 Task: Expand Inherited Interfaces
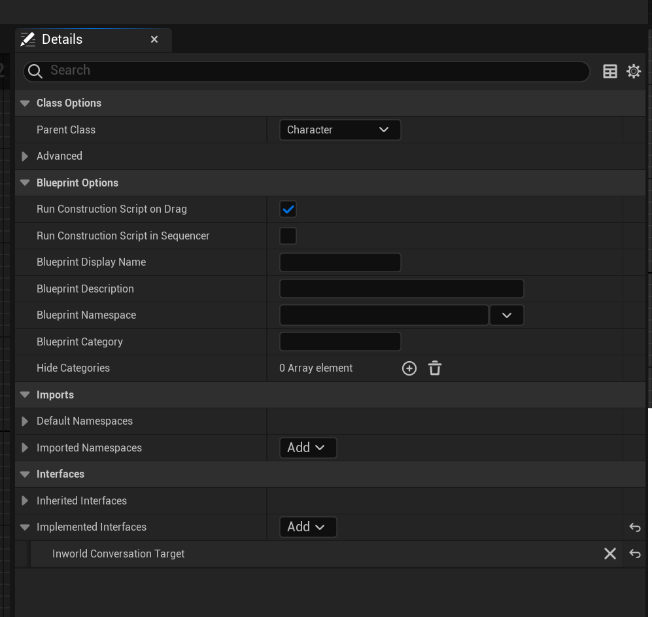coord(25,501)
